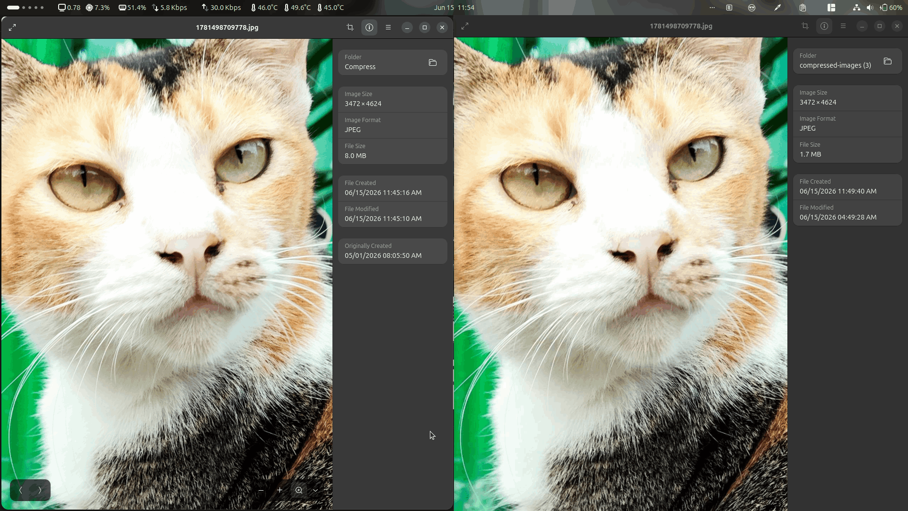Image resolution: width=908 pixels, height=511 pixels.
Task: Click the 49.6°C temperature indicator
Action: (297, 8)
